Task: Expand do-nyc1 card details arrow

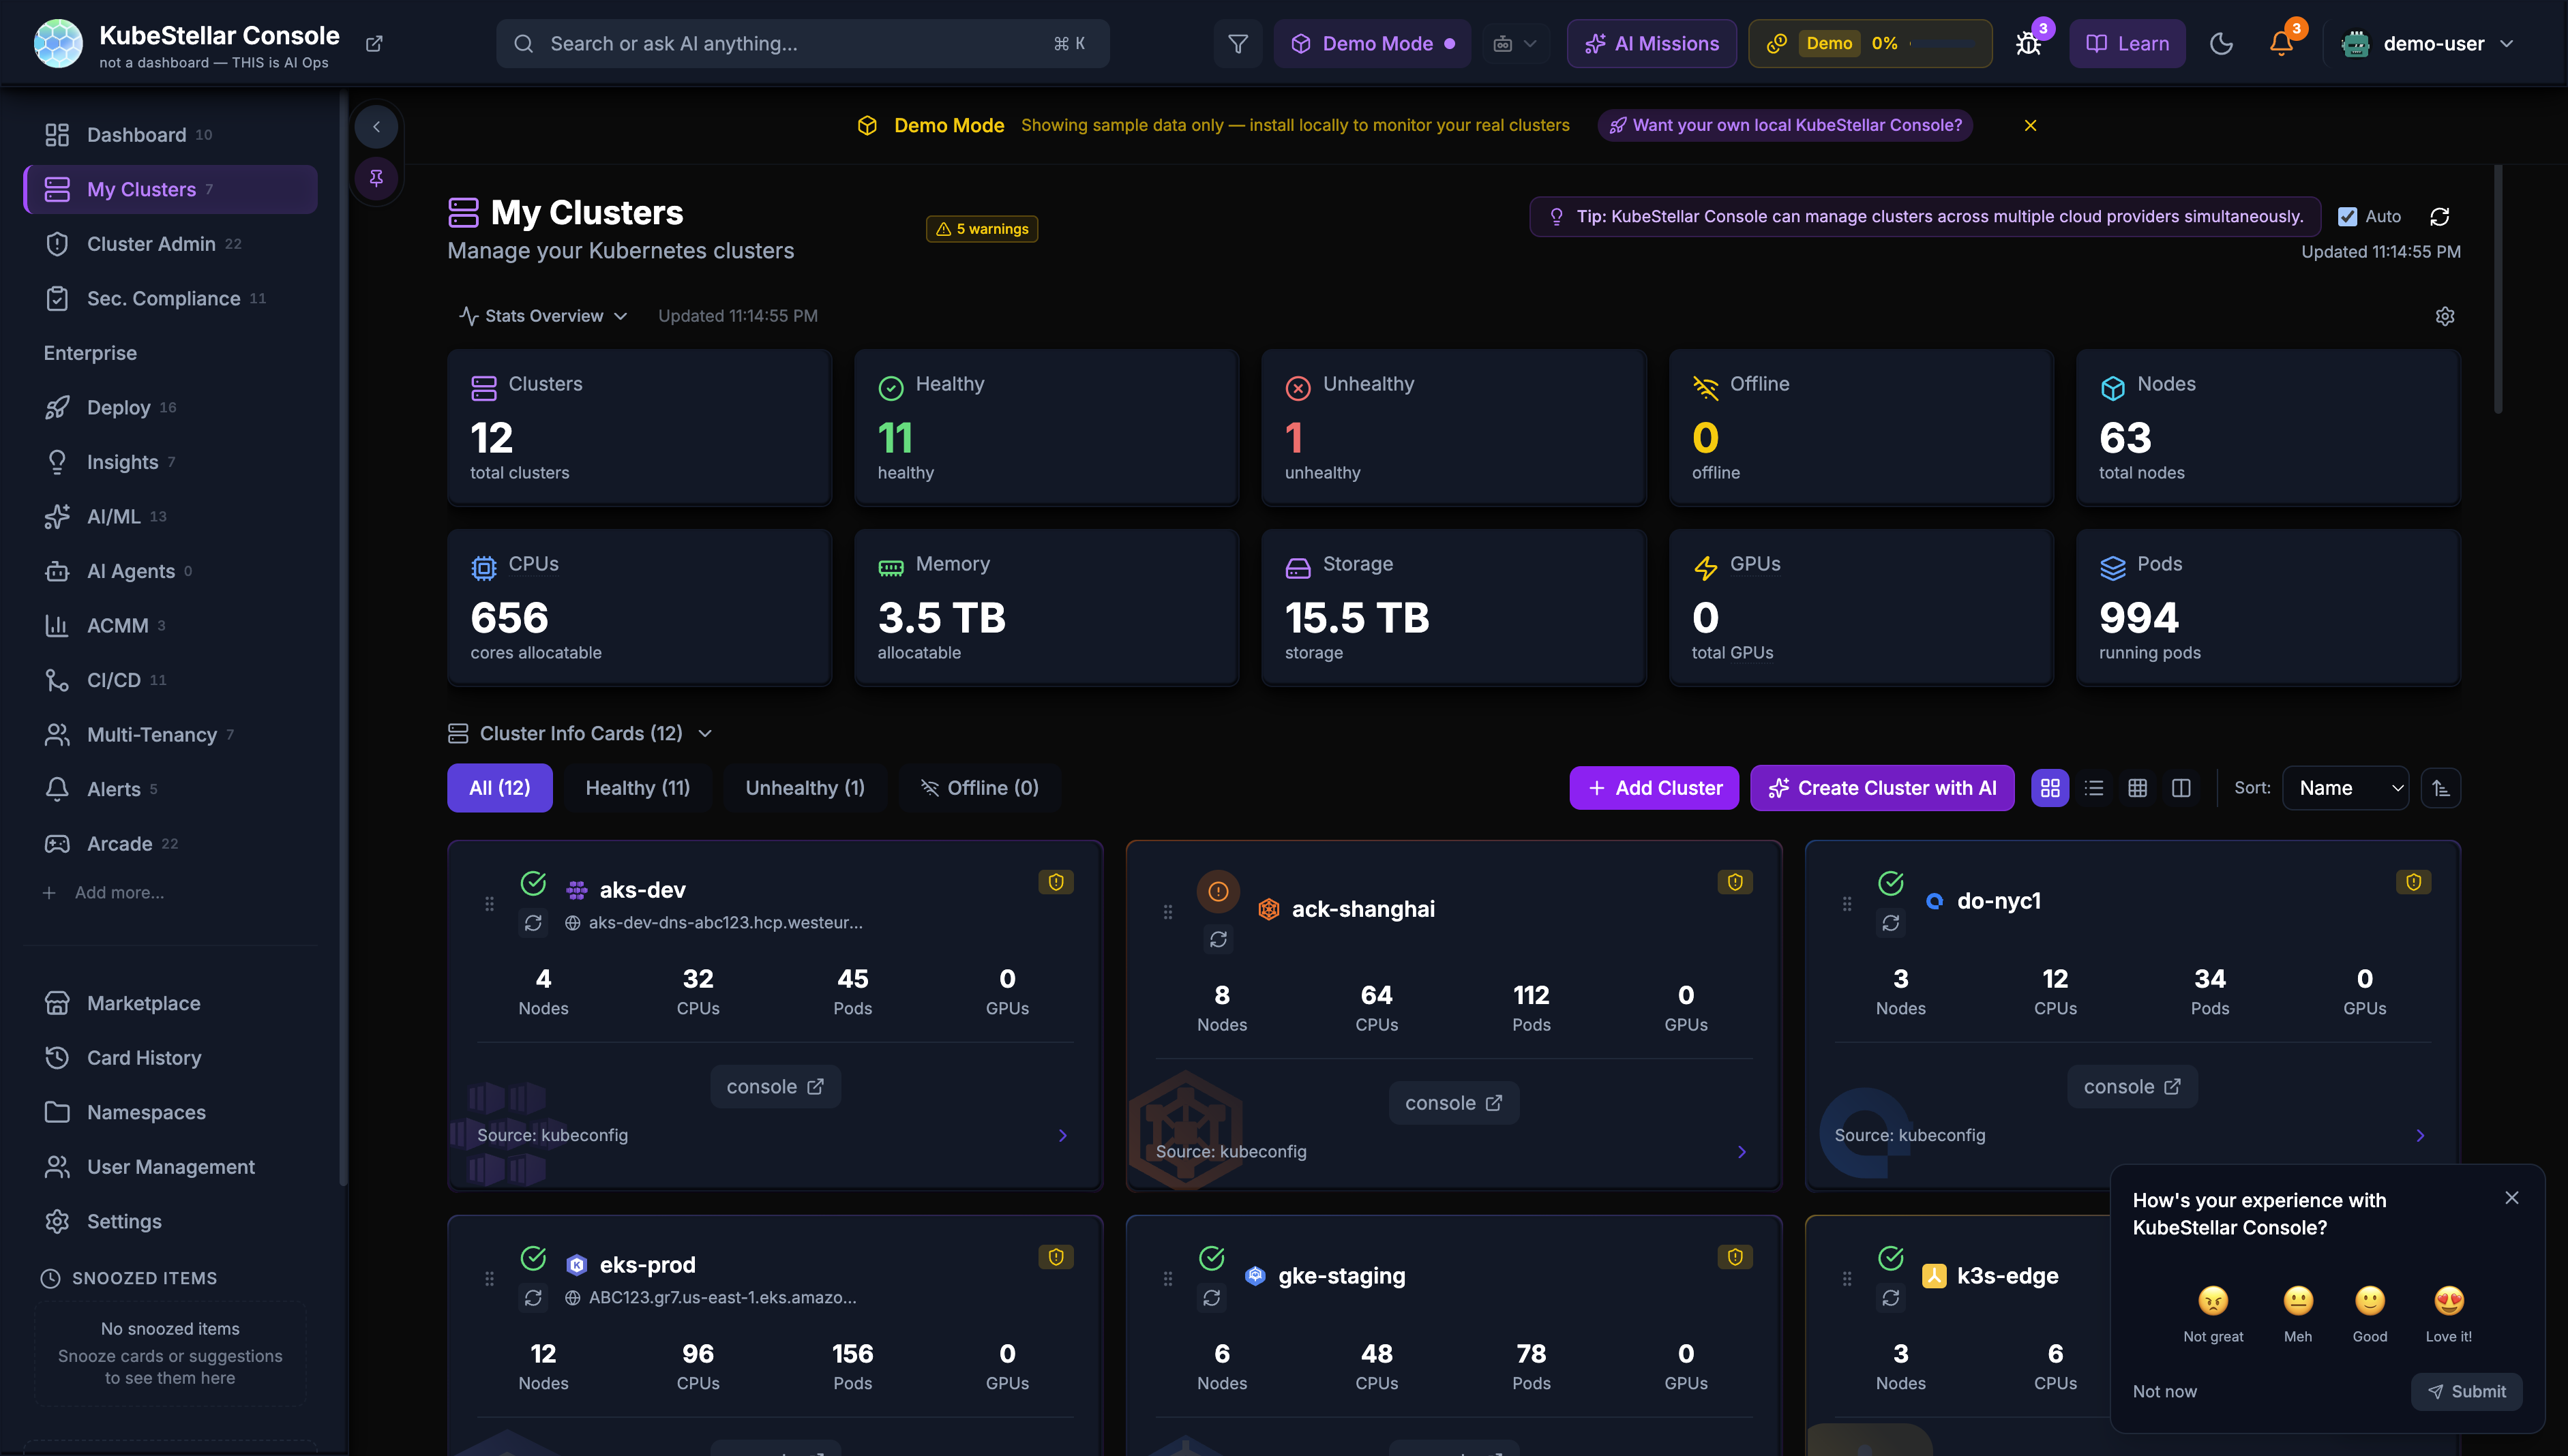Action: click(x=2420, y=1136)
